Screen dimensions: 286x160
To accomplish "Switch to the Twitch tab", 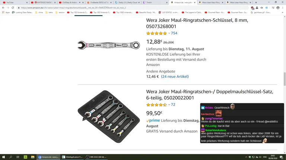I will [x=155, y=3].
